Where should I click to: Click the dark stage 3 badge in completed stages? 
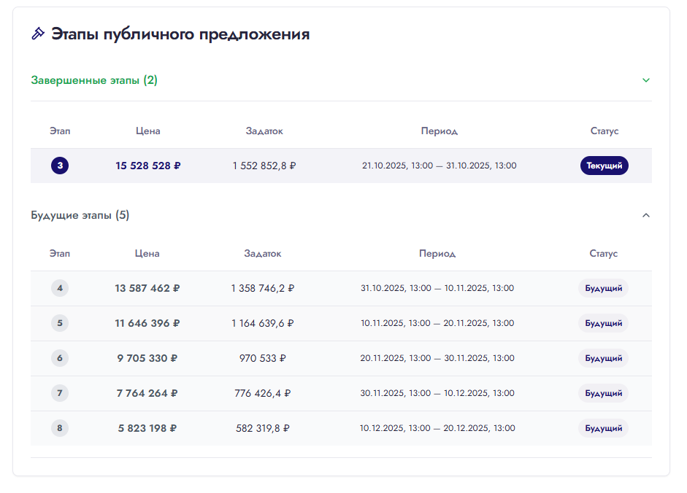point(59,166)
